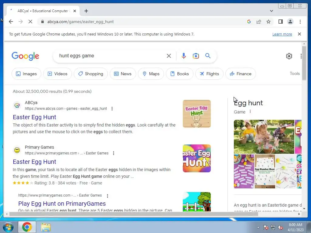Start search by voice

[184, 56]
